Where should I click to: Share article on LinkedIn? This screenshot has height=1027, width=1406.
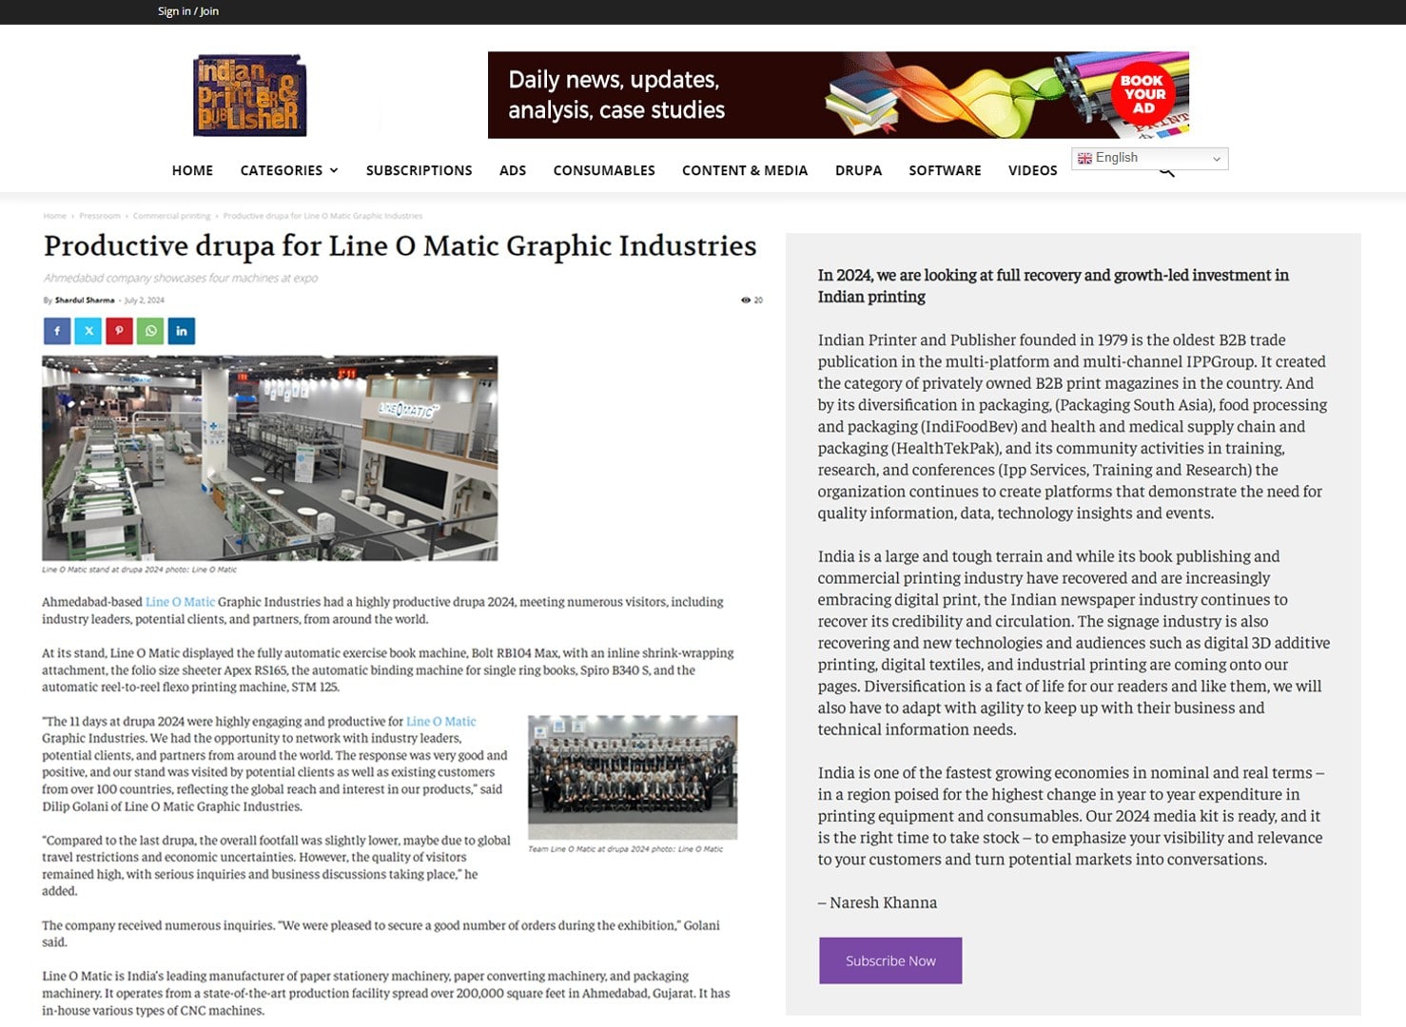(x=182, y=331)
